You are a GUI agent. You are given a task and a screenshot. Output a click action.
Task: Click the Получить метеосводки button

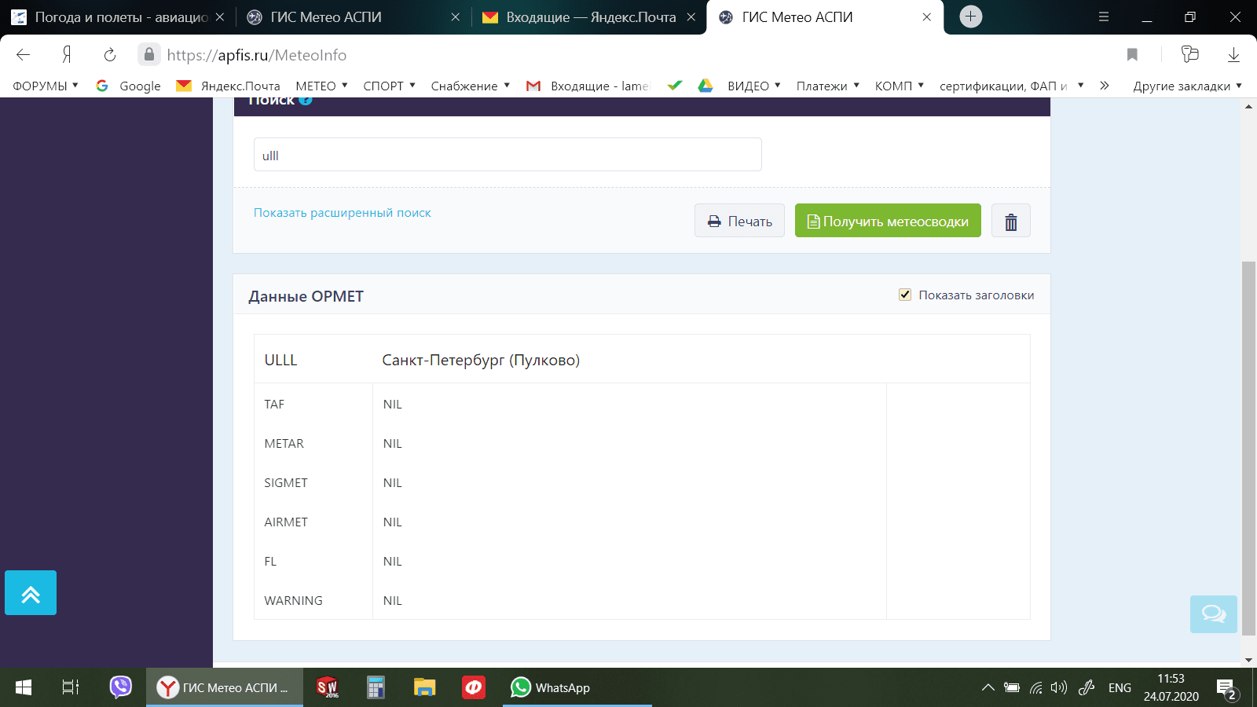pos(888,221)
